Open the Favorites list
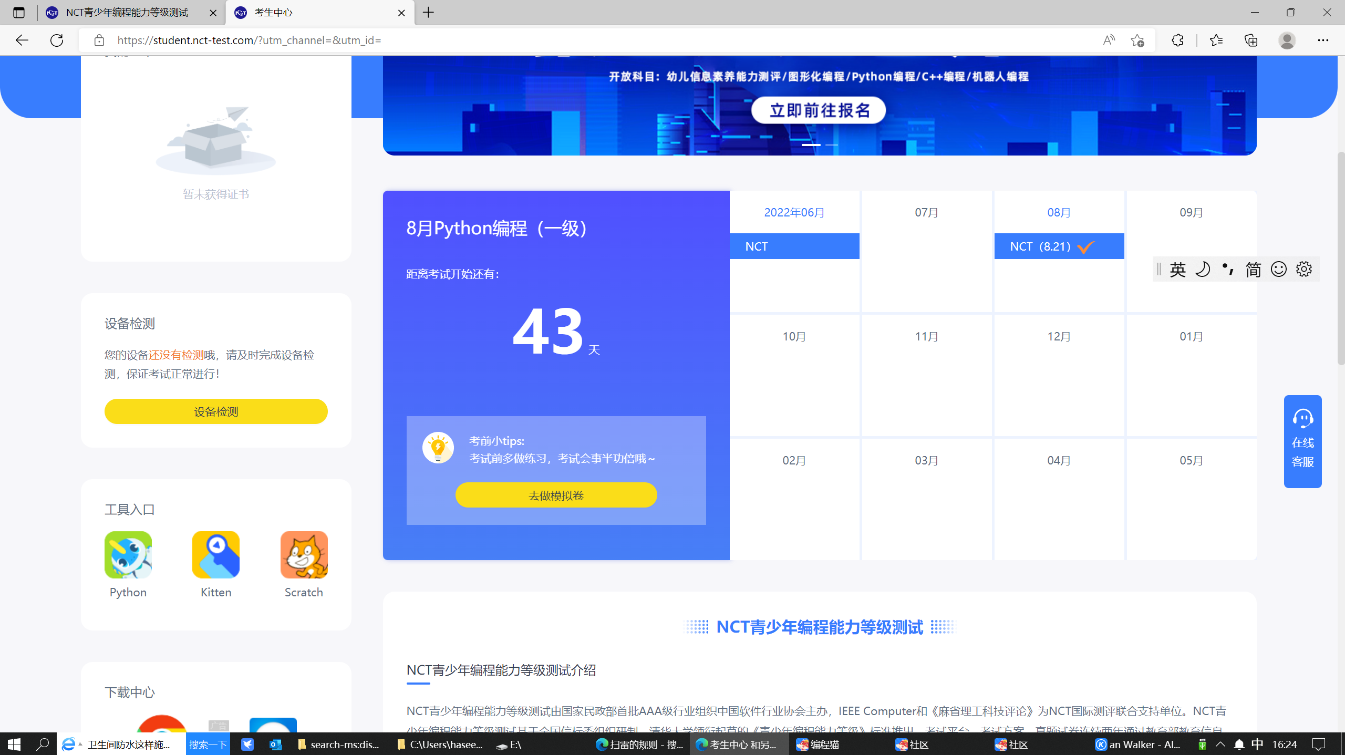Screen dimensions: 1345x755 pyautogui.click(x=1216, y=40)
